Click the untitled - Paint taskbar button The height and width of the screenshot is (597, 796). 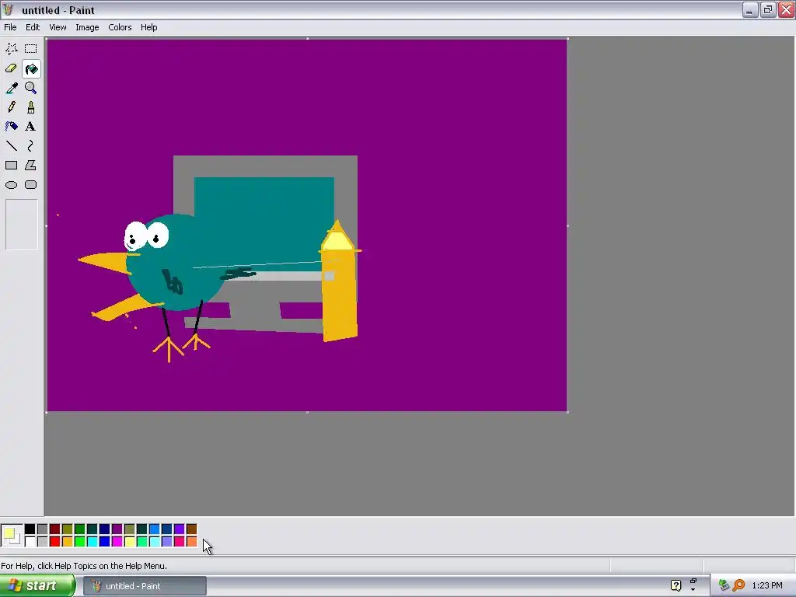(145, 586)
